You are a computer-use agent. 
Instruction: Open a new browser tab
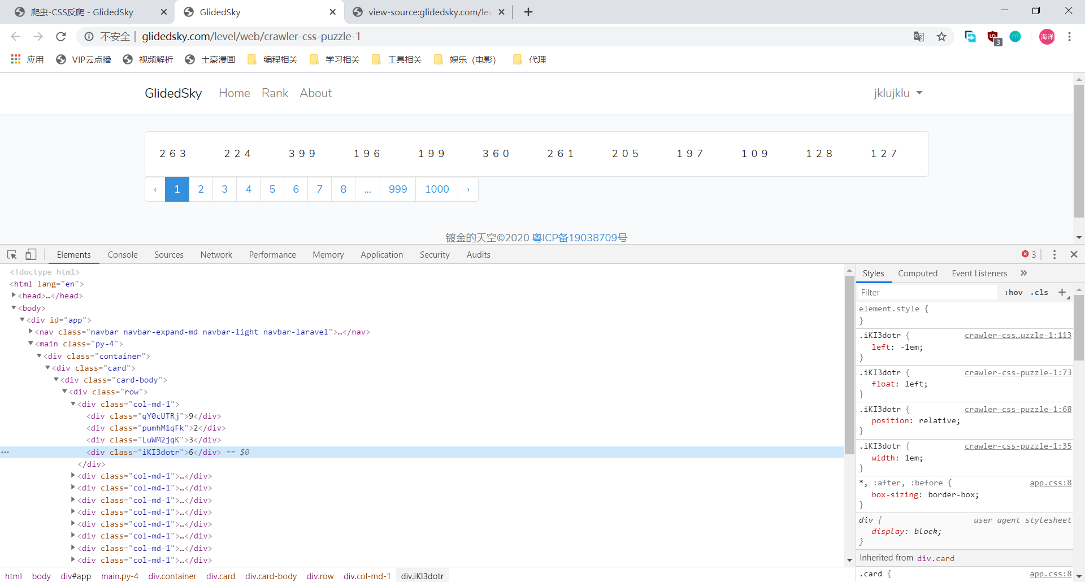(528, 12)
